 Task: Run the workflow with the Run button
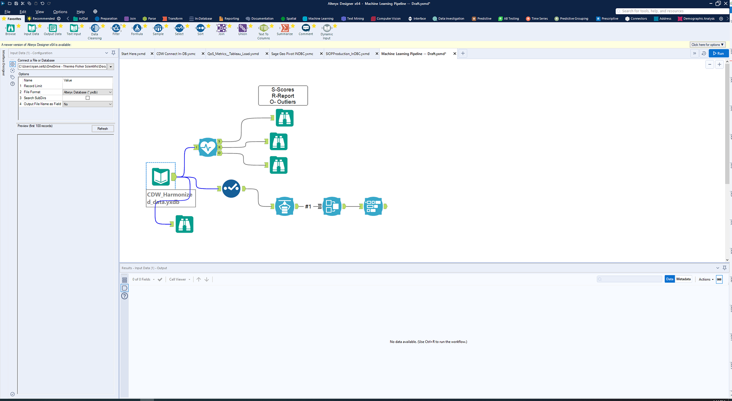[x=718, y=53]
